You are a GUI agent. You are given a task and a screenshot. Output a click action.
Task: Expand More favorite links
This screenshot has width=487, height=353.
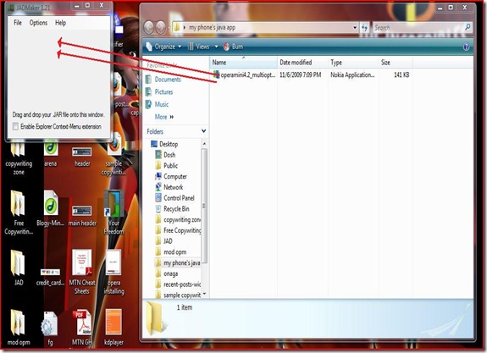164,117
